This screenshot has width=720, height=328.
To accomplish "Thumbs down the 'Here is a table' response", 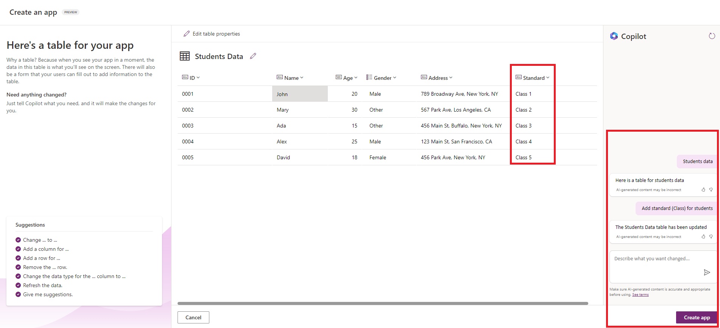I will [711, 190].
